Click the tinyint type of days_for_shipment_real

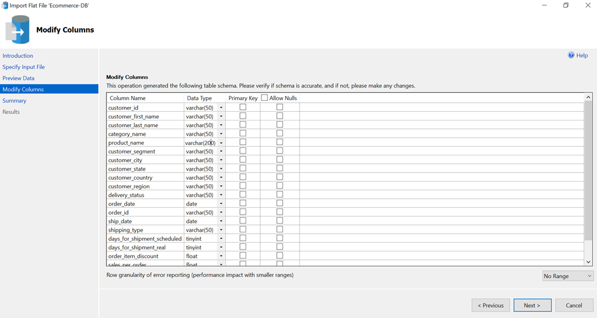point(194,248)
